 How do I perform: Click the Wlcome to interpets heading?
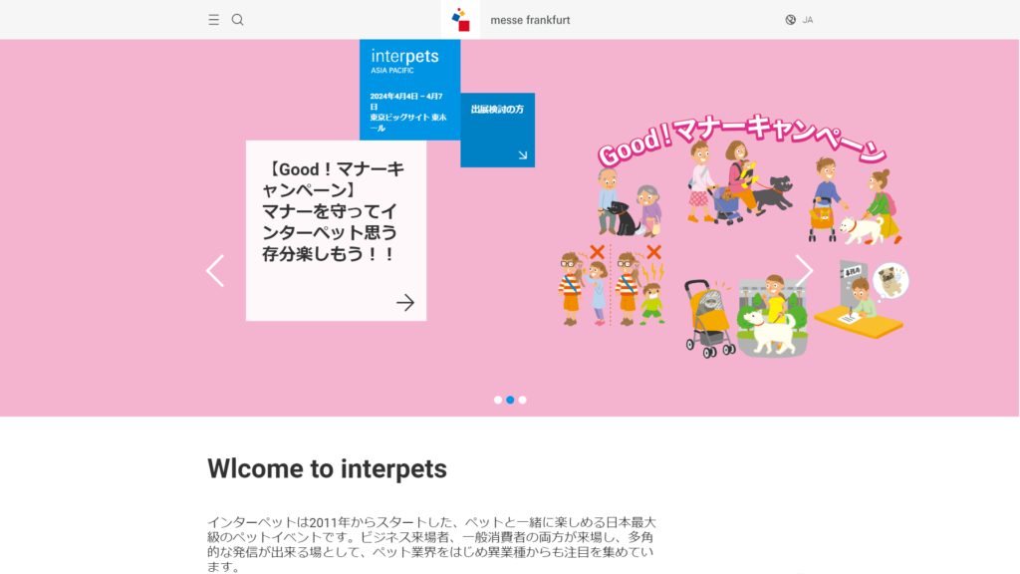pyautogui.click(x=327, y=468)
